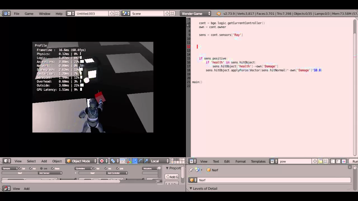Delete the current Scene
Viewport: 358px width, 201px height.
(172, 13)
